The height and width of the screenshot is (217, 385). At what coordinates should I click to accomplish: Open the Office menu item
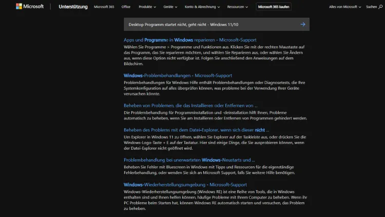(x=126, y=7)
